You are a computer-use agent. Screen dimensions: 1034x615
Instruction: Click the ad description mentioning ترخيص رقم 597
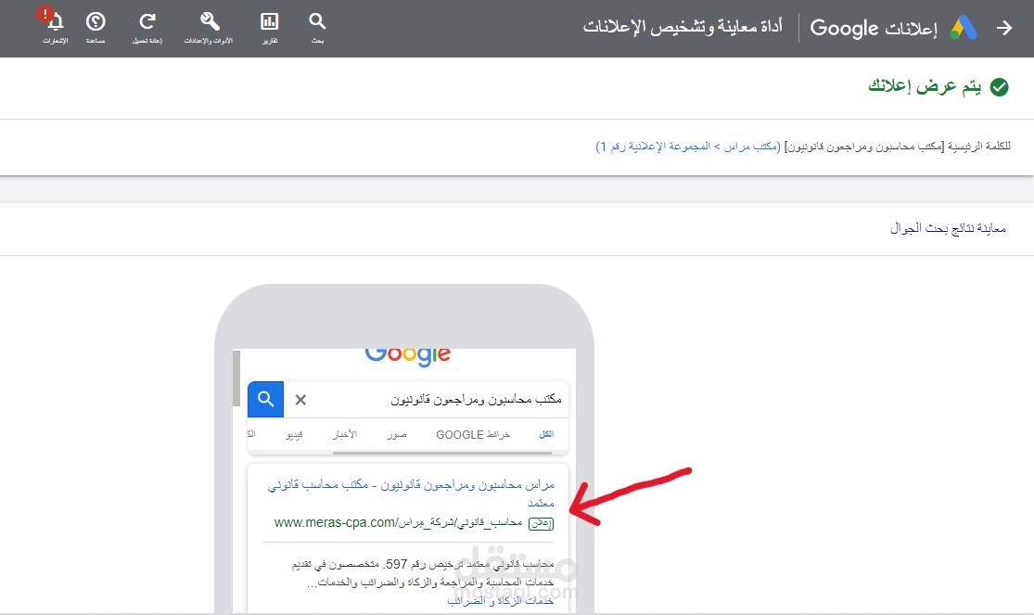point(423,572)
